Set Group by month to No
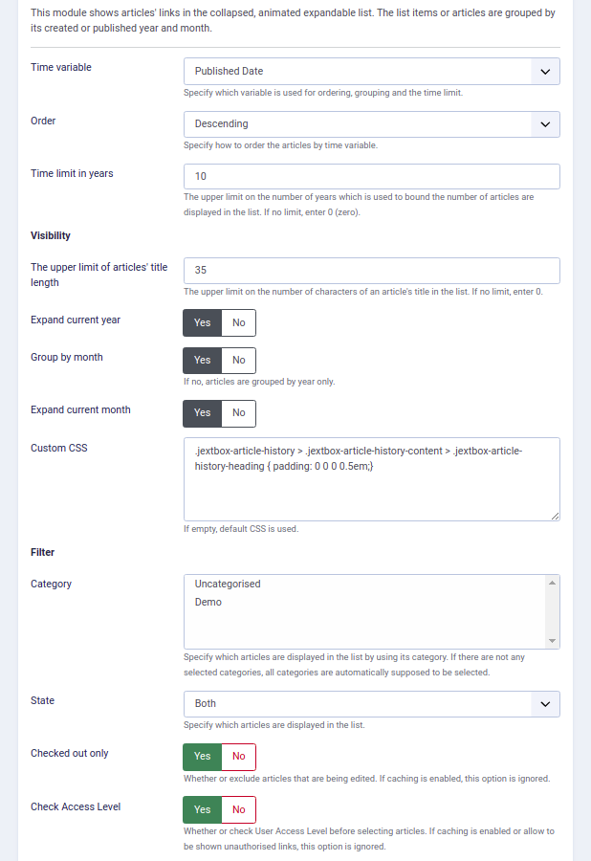 pos(239,361)
